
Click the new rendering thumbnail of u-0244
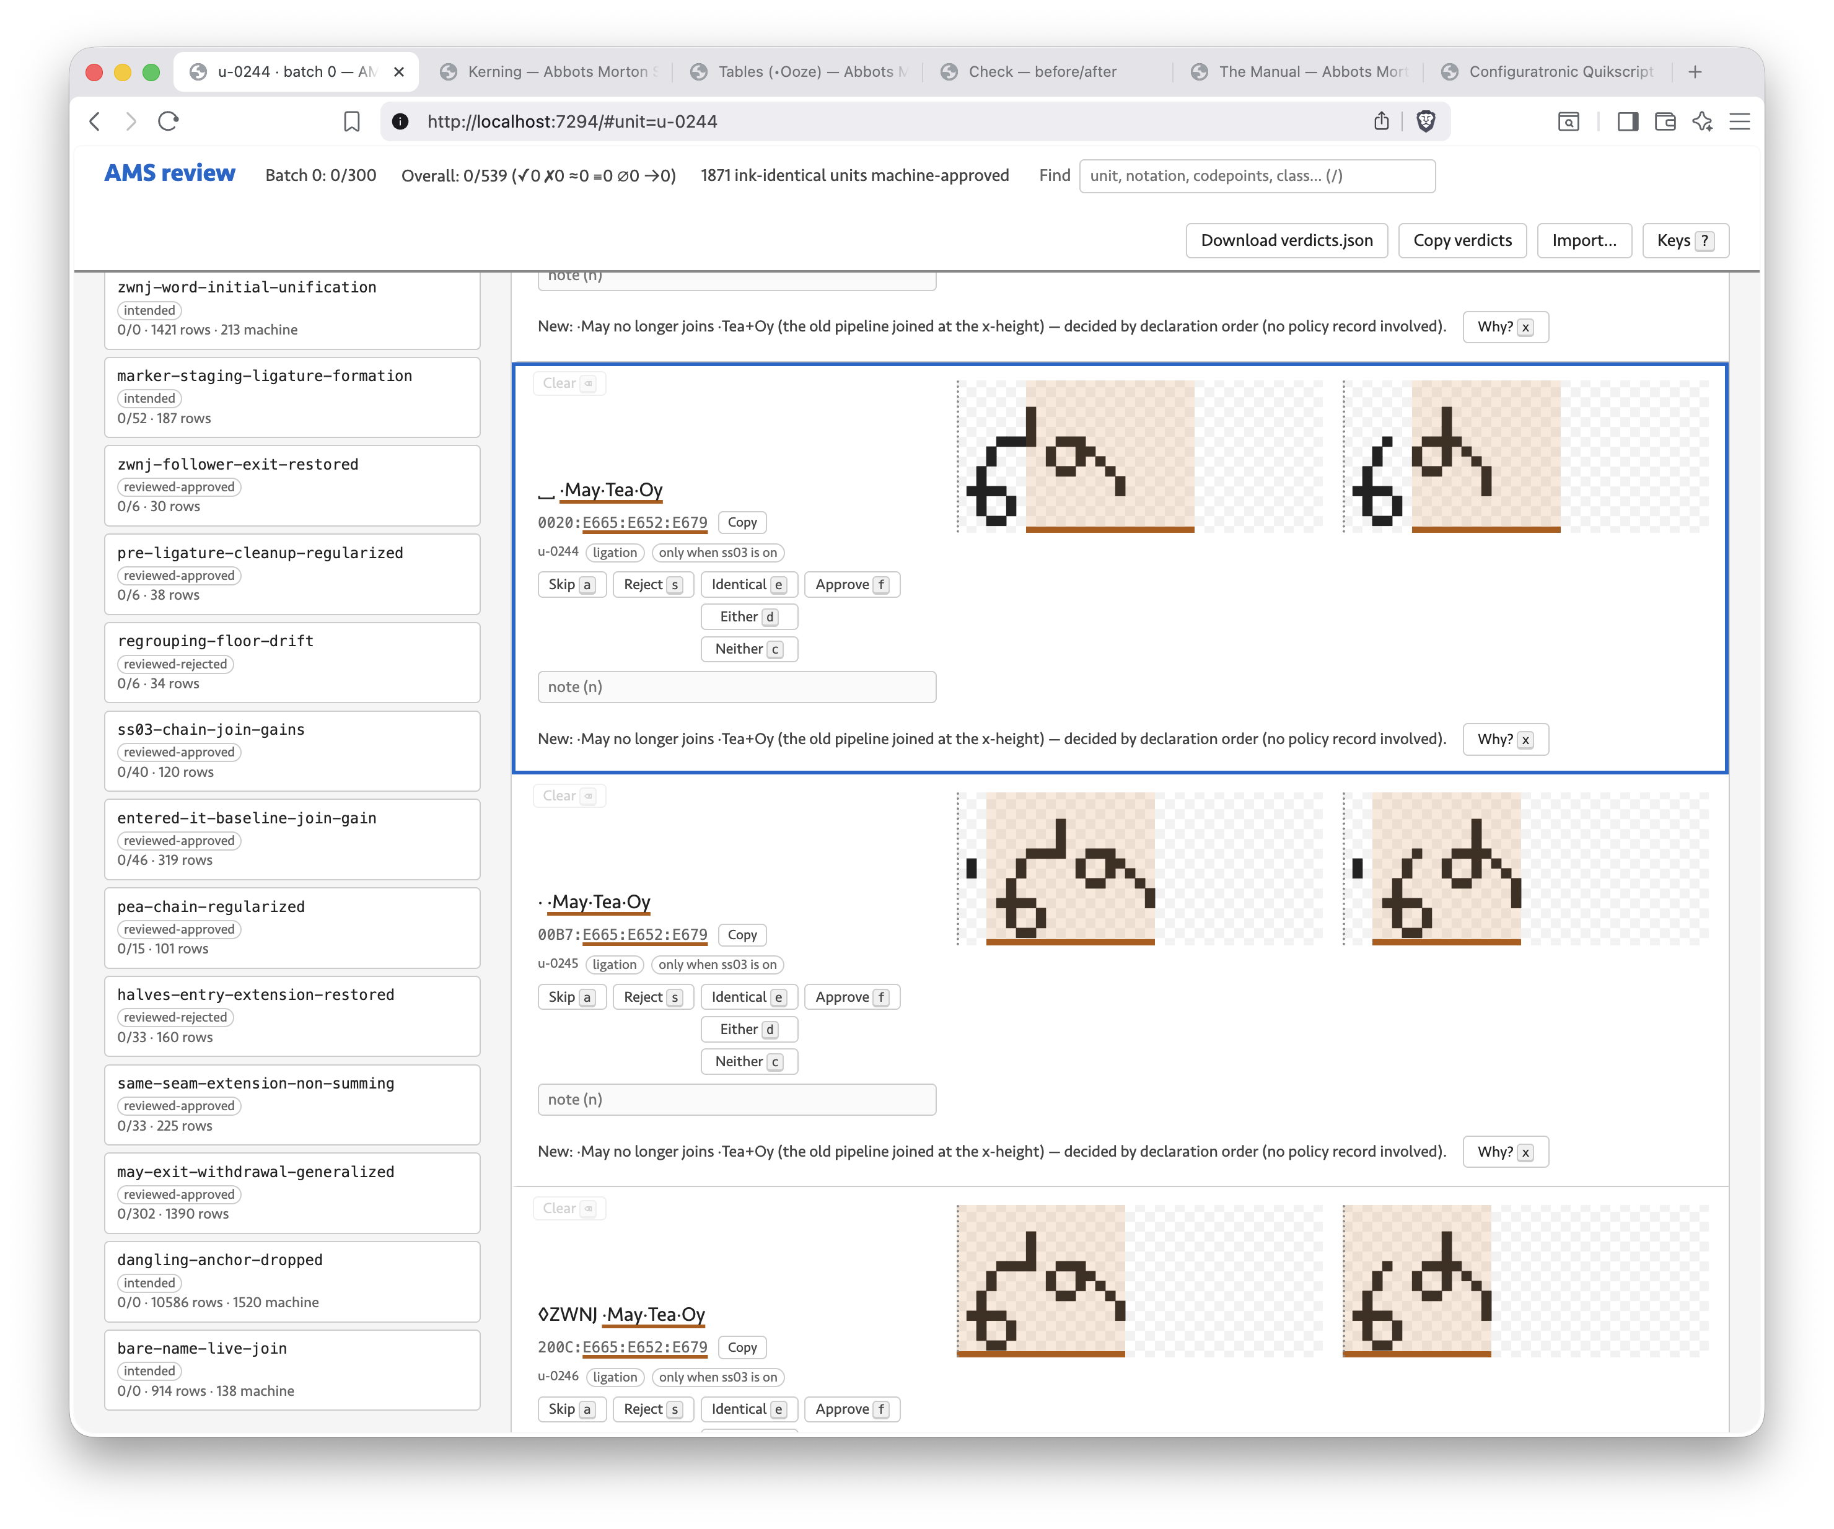coord(1525,457)
